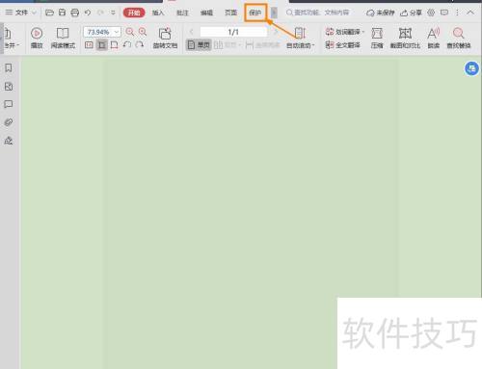Image resolution: width=482 pixels, height=369 pixels.
Task: Expand the quick access toolbar customize arrow
Action: pyautogui.click(x=113, y=13)
